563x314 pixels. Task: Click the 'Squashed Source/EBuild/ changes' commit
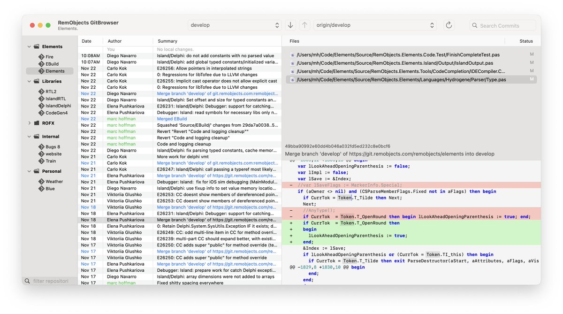[180, 125]
